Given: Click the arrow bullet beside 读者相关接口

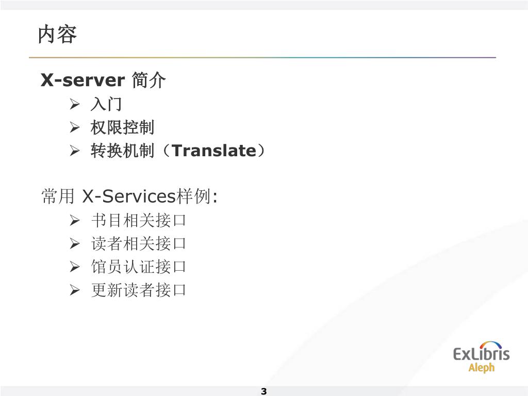Looking at the screenshot, I should (x=75, y=243).
